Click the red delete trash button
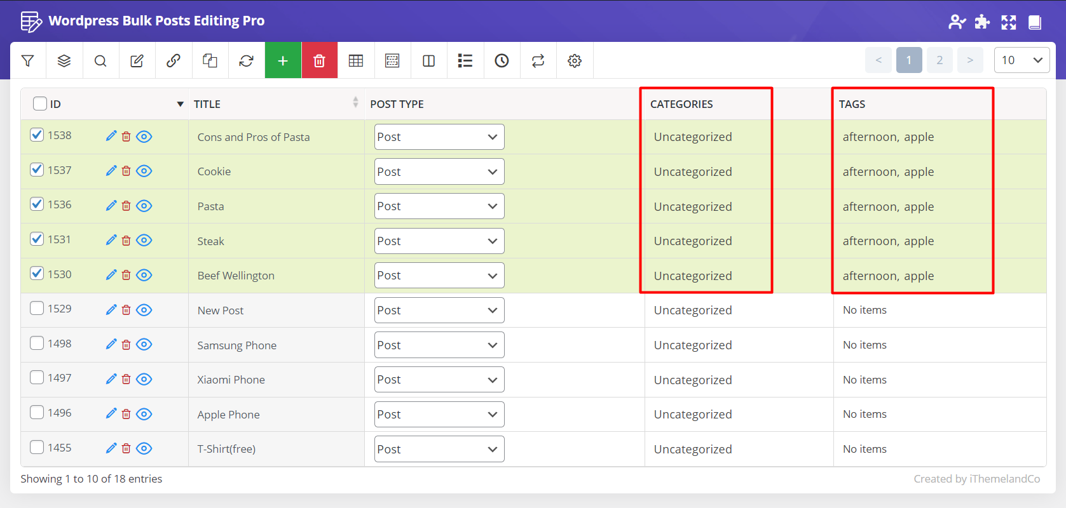The width and height of the screenshot is (1066, 508). pyautogui.click(x=319, y=60)
